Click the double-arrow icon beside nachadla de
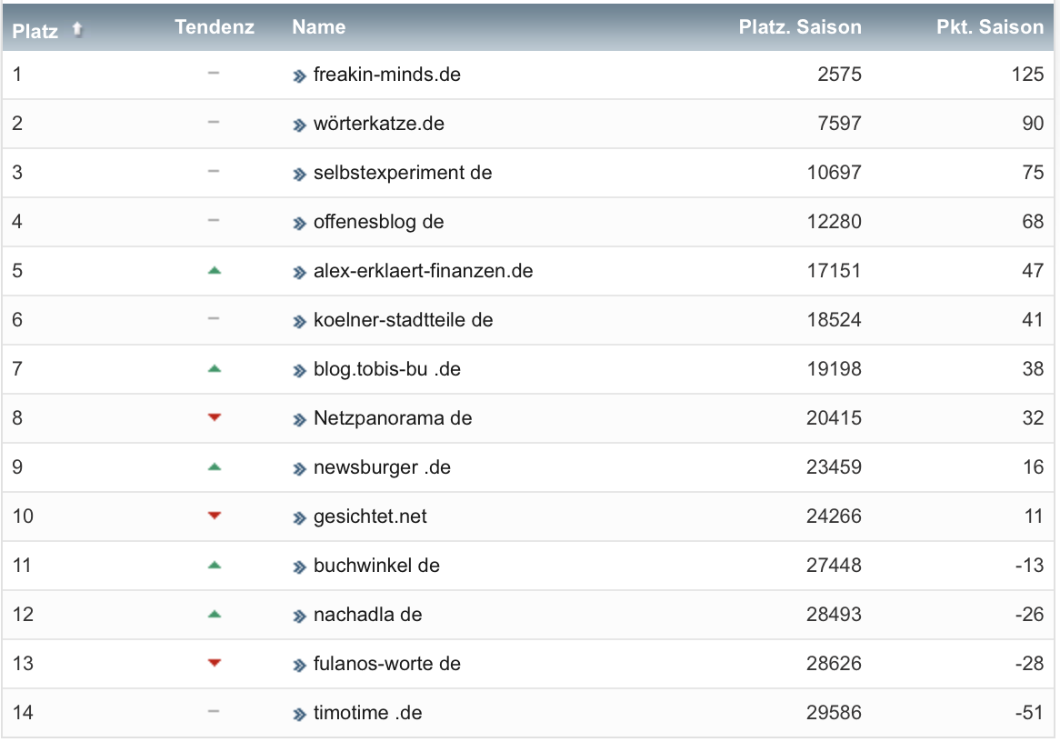 (299, 617)
